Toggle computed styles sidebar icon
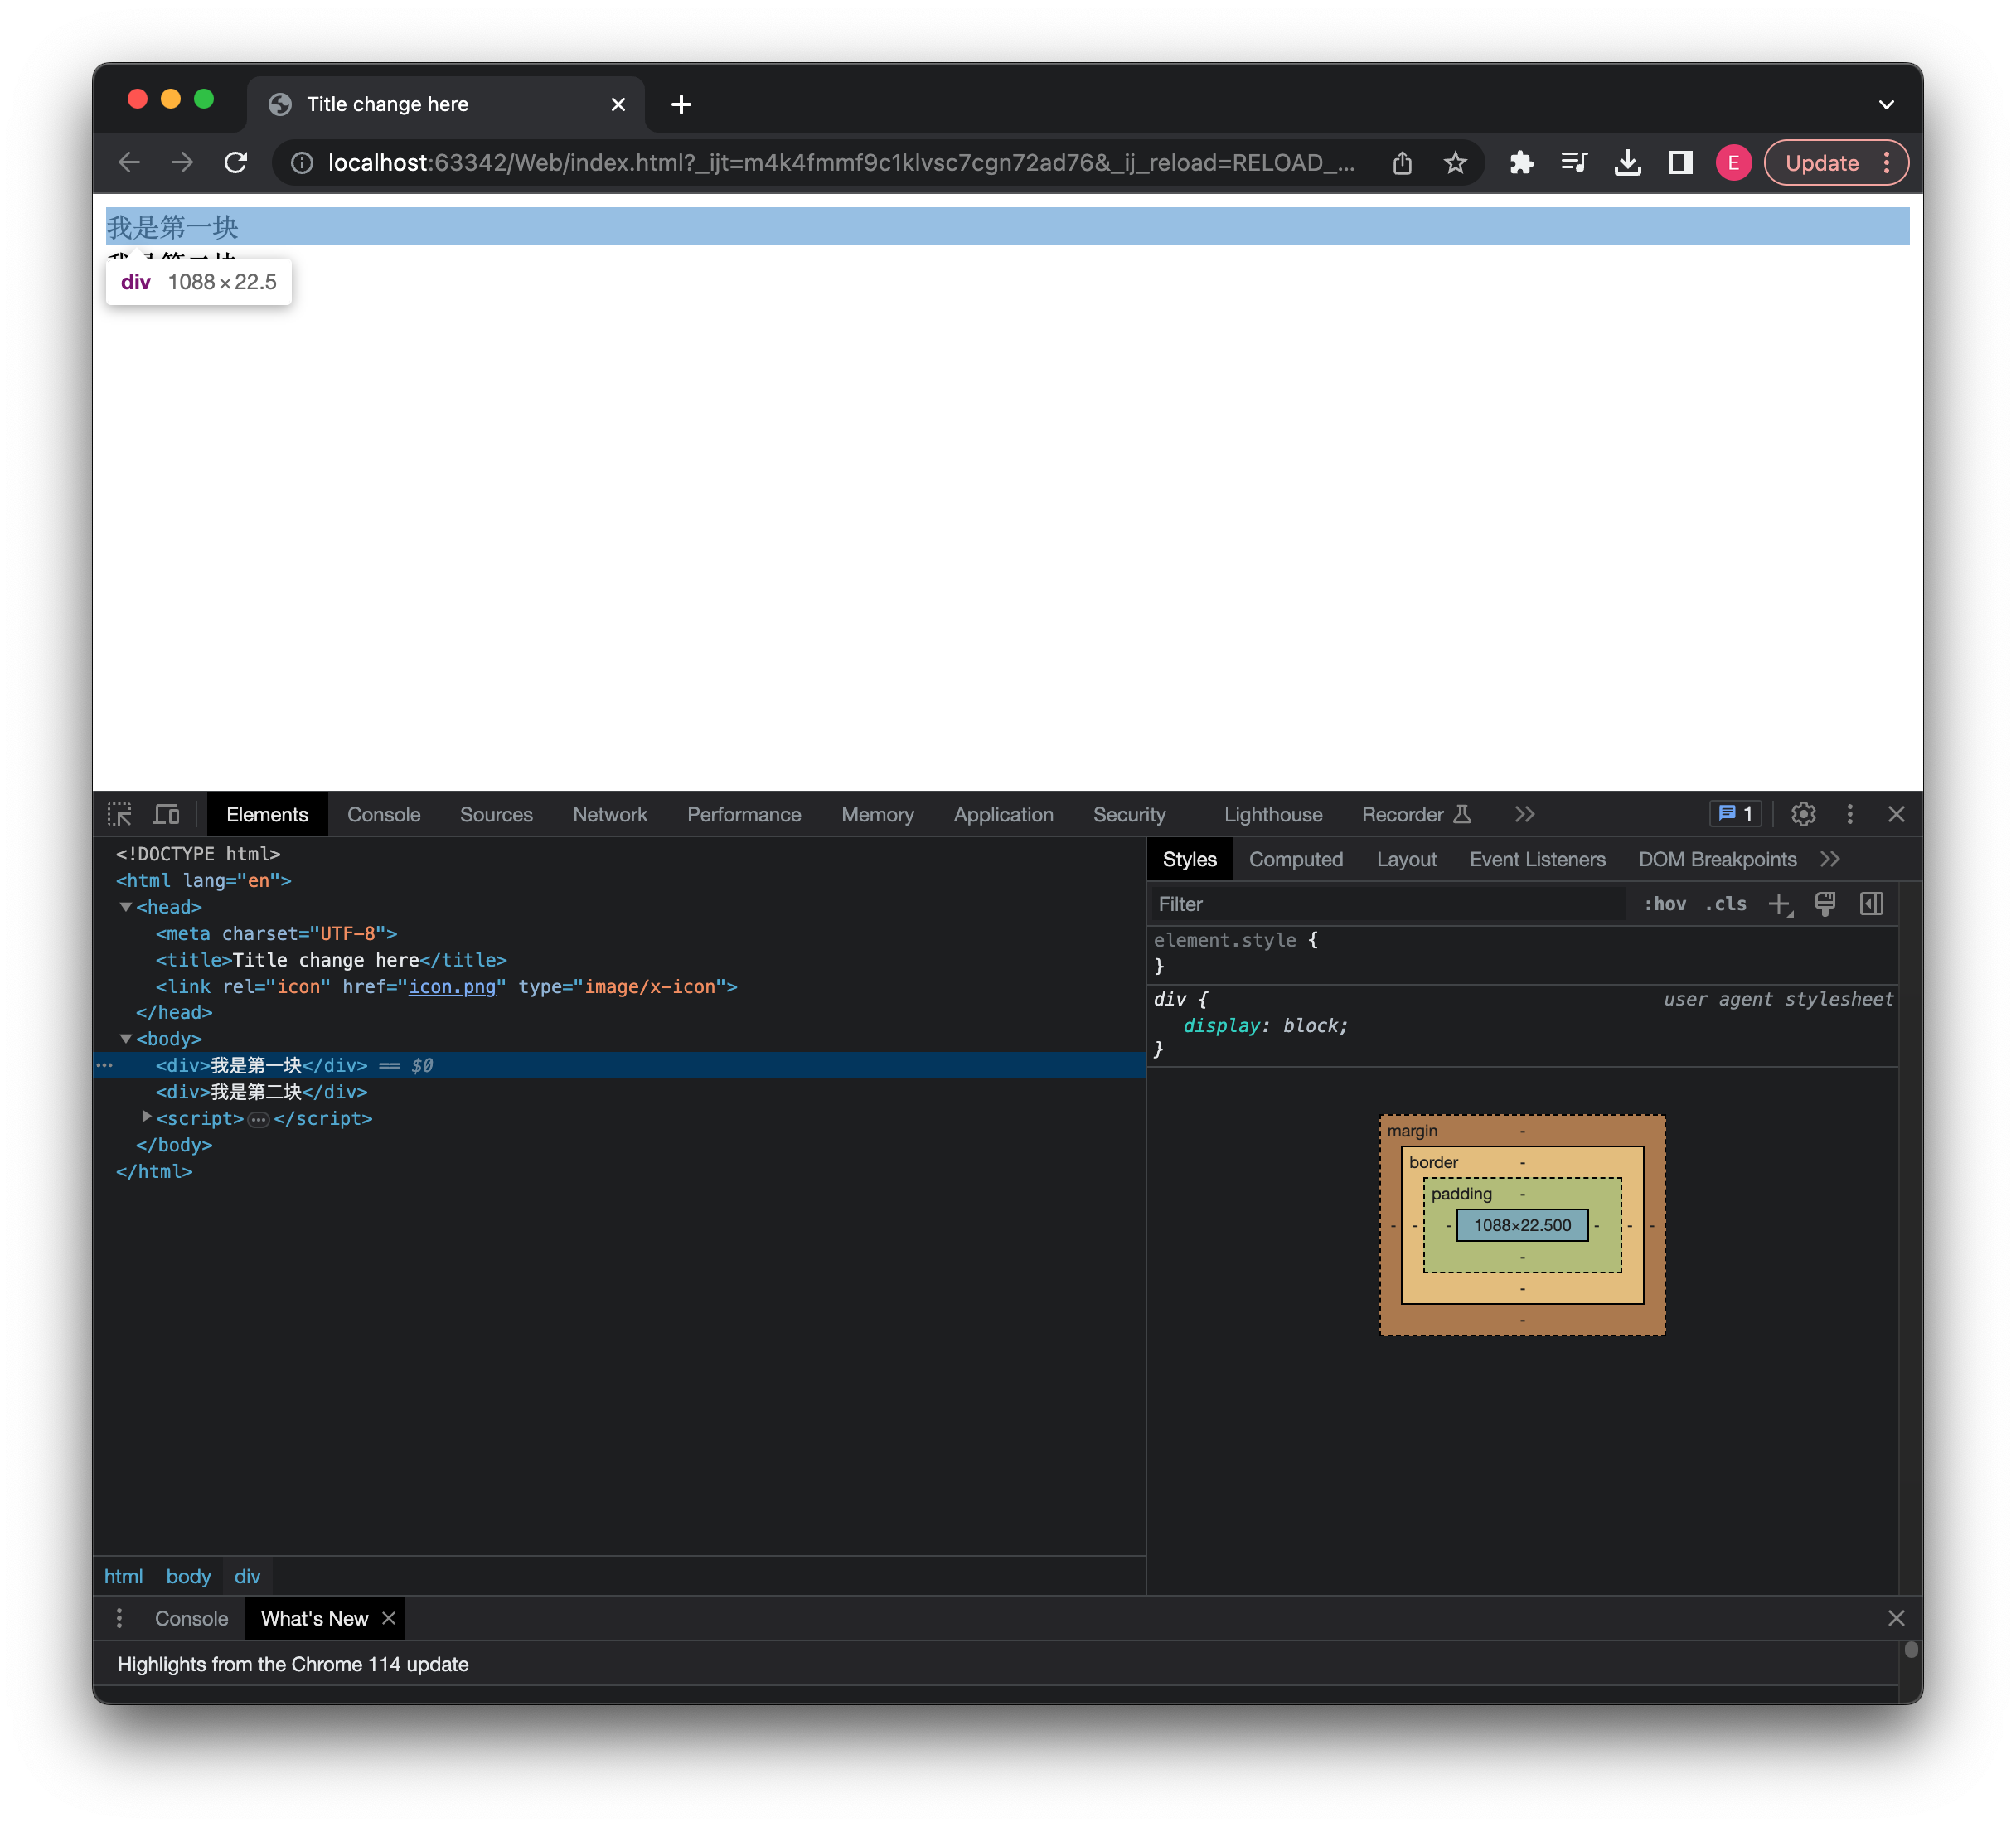Viewport: 2016px width, 1827px height. (x=1871, y=904)
